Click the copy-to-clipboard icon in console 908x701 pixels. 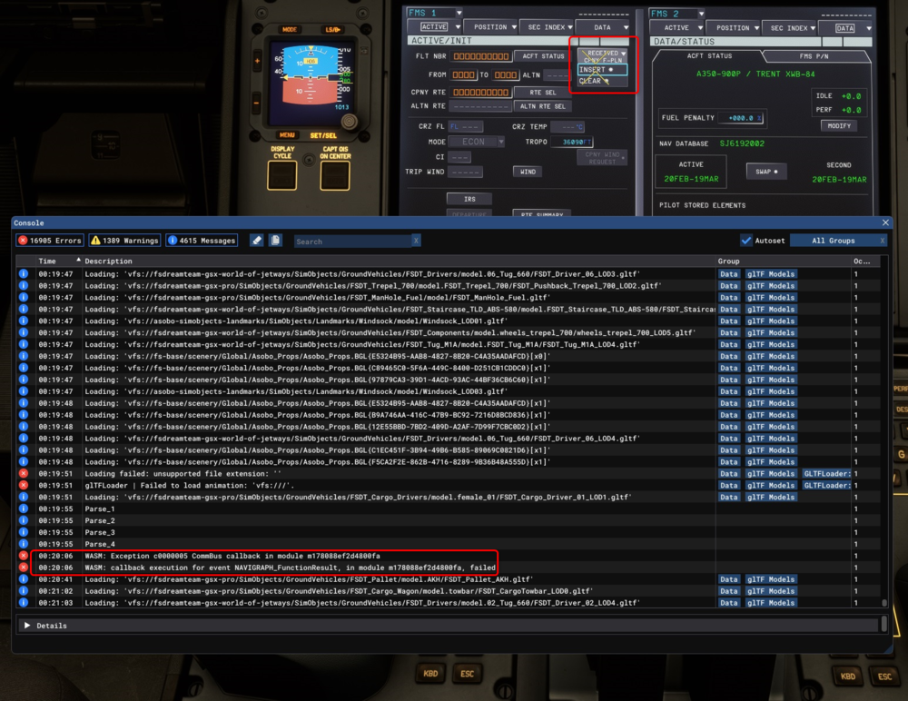pos(276,241)
